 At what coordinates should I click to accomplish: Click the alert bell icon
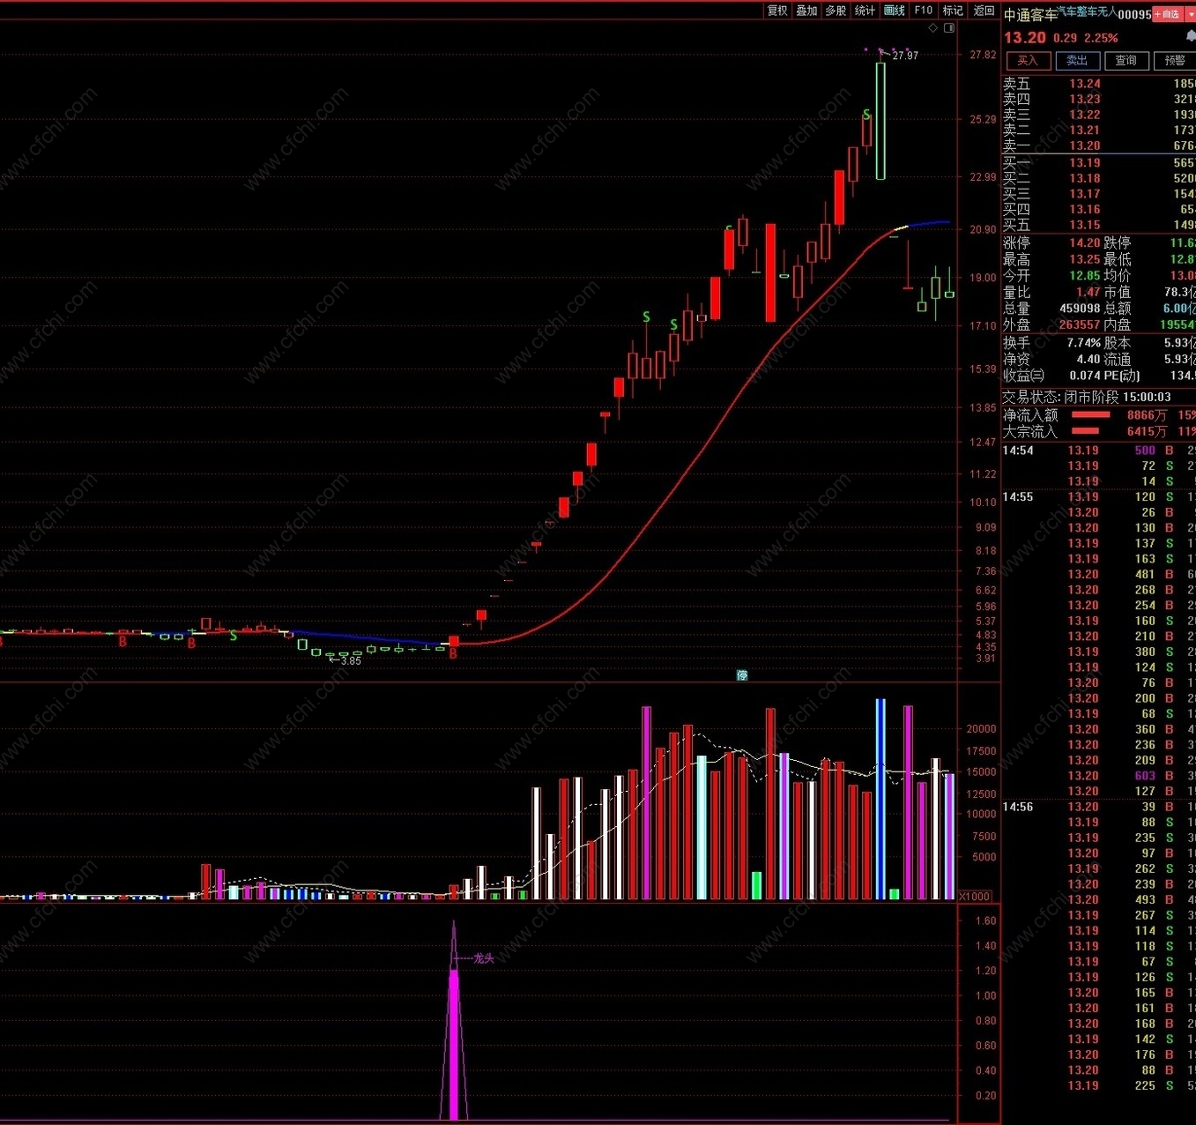click(x=1191, y=37)
